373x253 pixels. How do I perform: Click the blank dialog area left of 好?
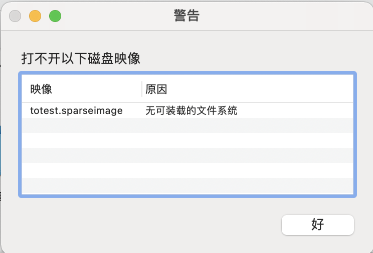pos(150,224)
